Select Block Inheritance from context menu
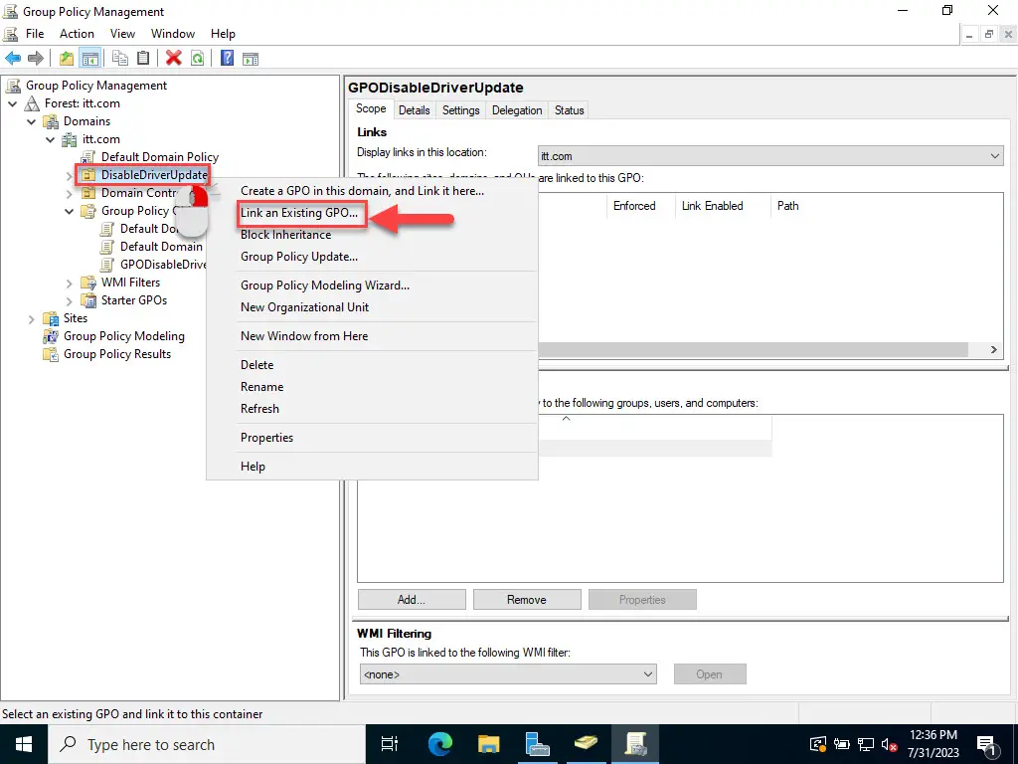Viewport: 1018px width, 764px height. point(285,235)
